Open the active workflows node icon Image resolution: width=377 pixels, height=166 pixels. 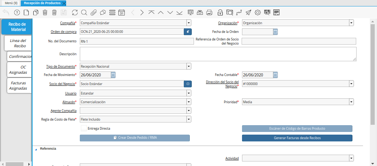click(239, 12)
